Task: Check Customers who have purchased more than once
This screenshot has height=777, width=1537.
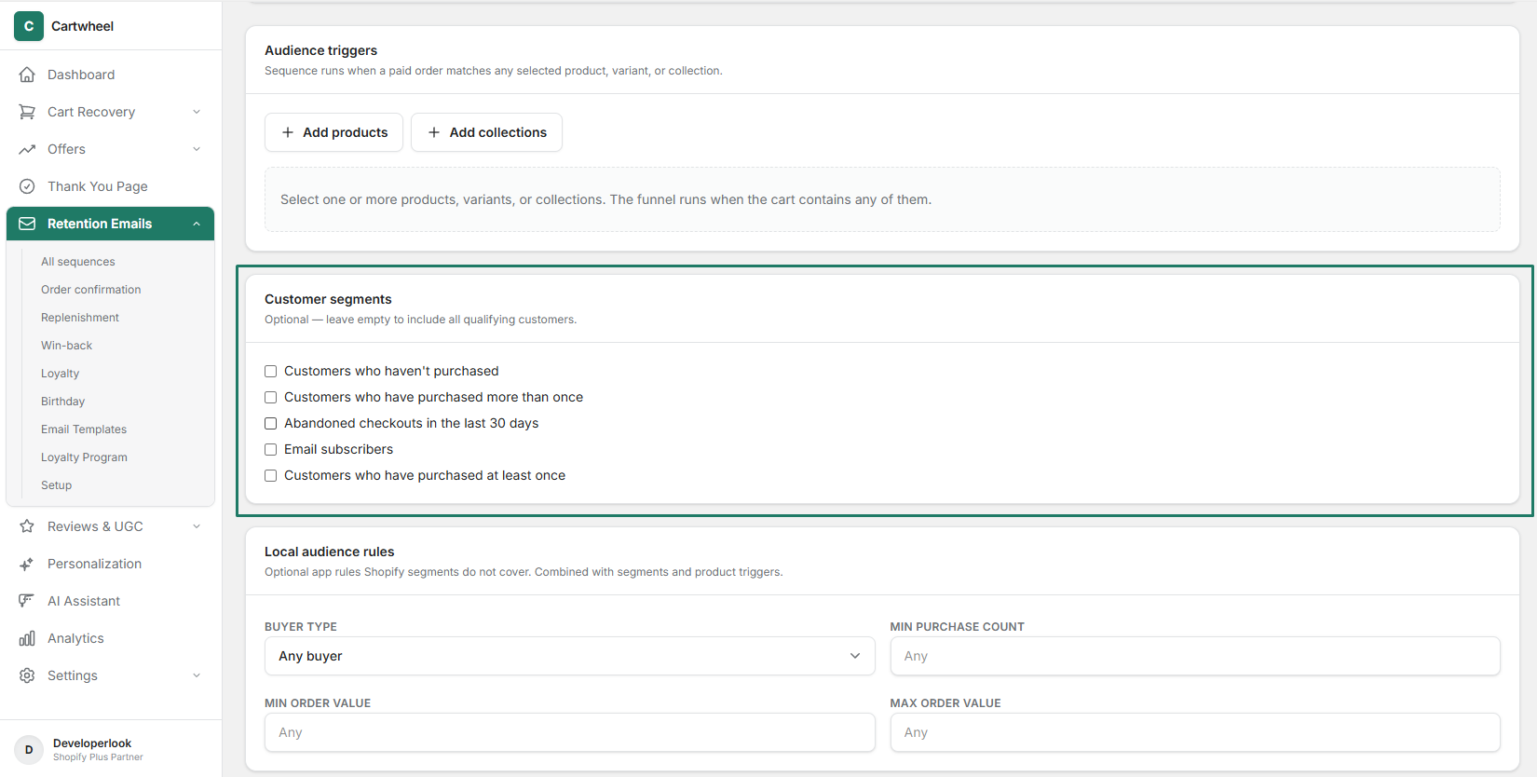Action: point(271,397)
